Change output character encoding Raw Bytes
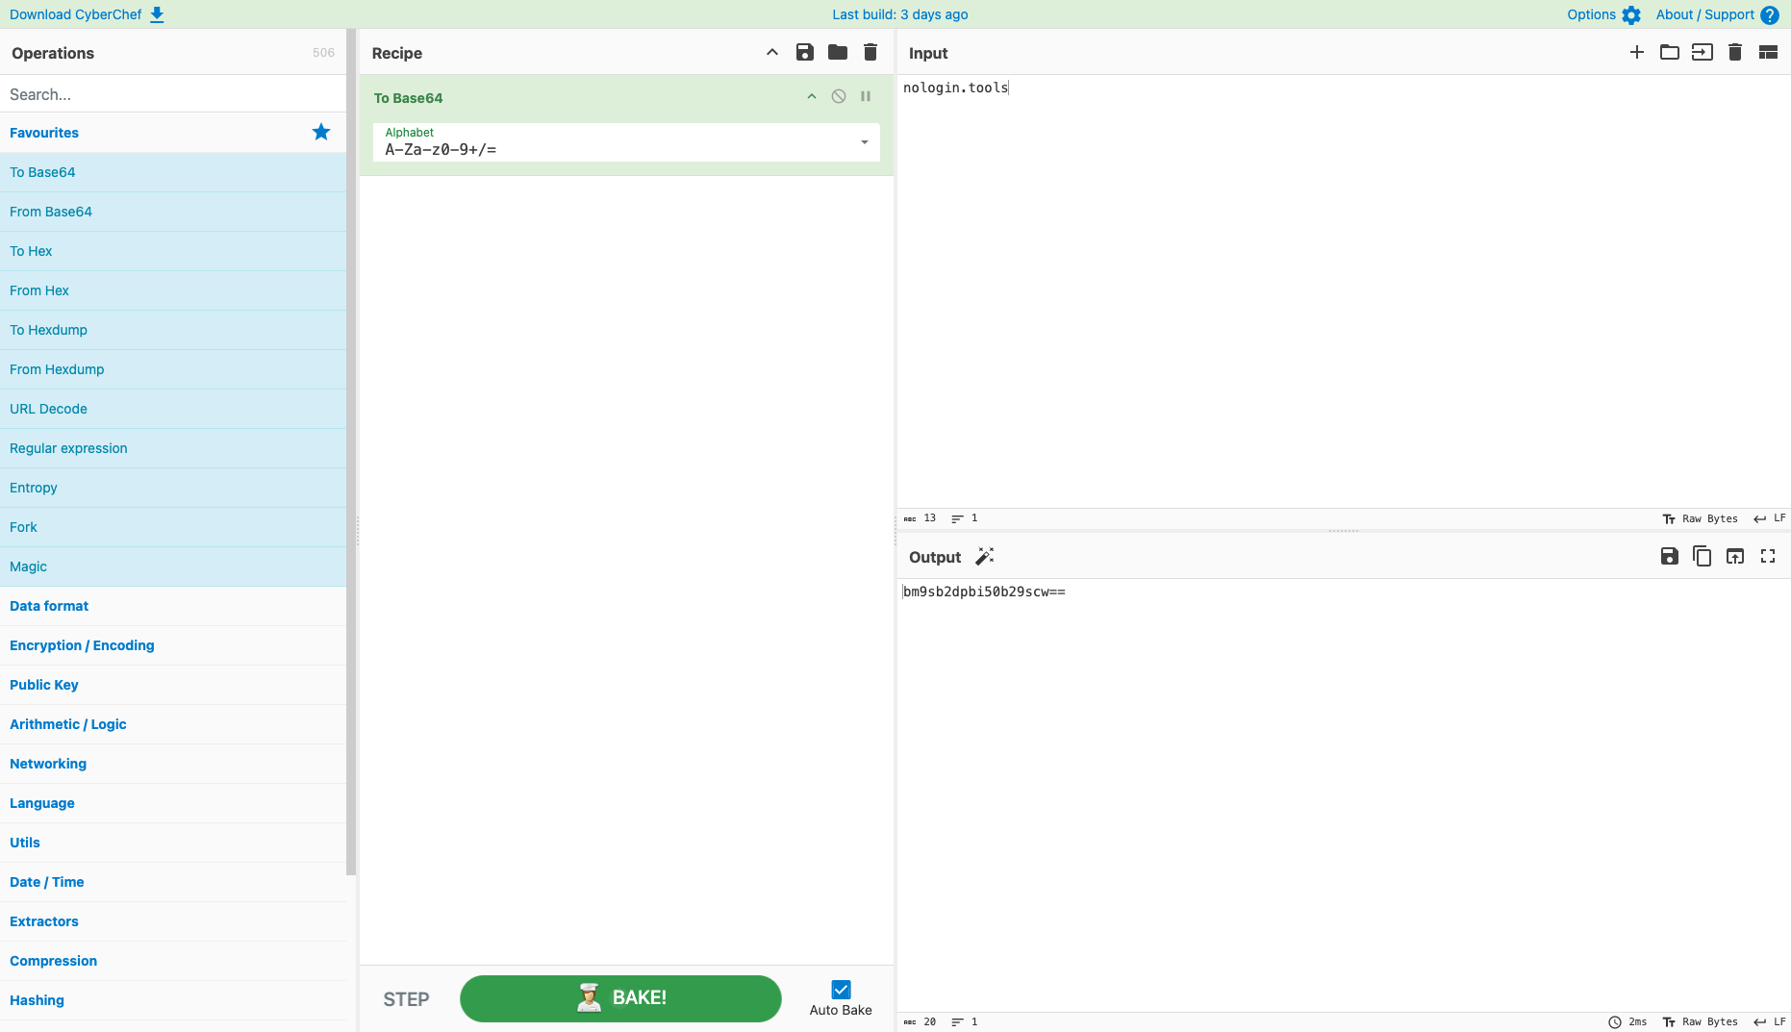Screen dimensions: 1791x1032 pyautogui.click(x=1700, y=1022)
